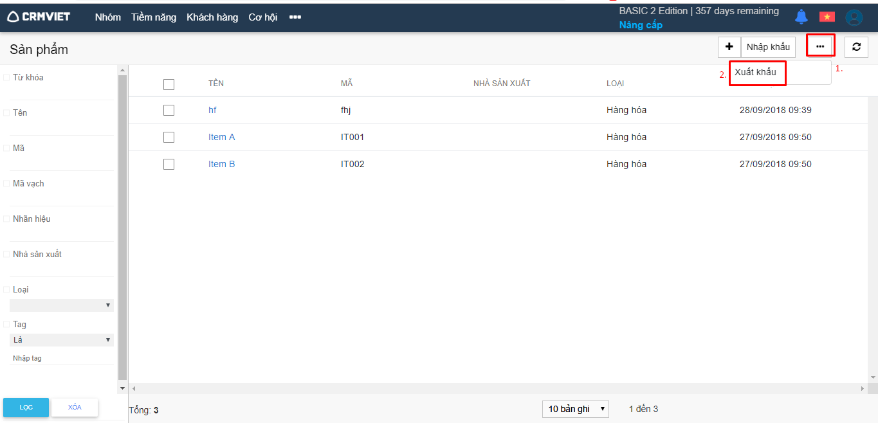Screen dimensions: 878x423
Task: Click the plus icon to add product
Action: tap(729, 47)
